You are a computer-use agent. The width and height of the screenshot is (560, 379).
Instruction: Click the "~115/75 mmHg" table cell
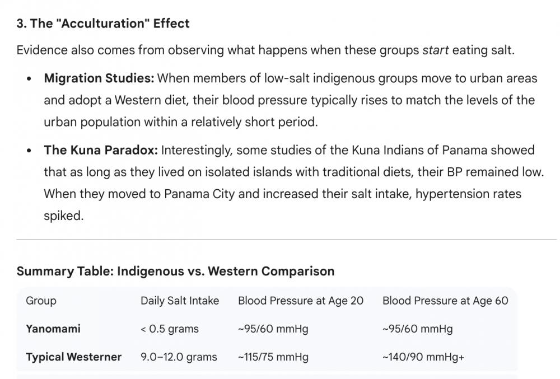273,357
